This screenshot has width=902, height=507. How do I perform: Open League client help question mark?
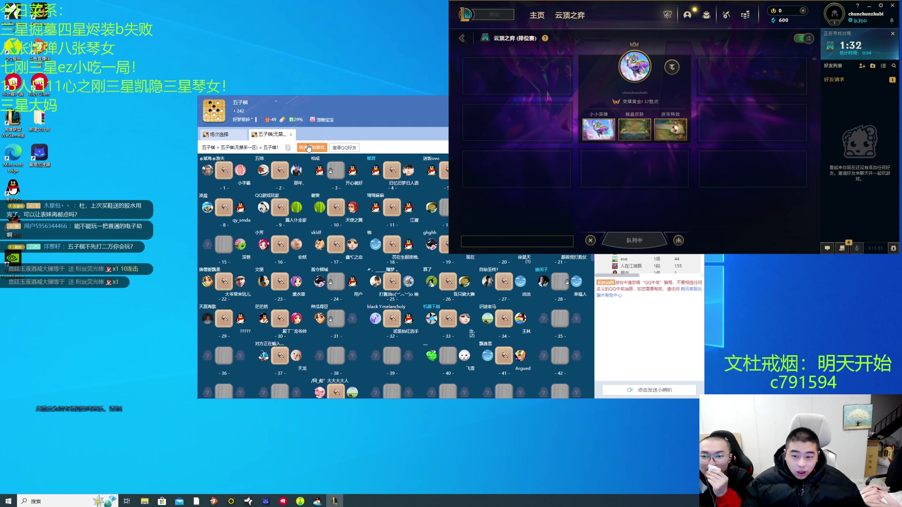point(858,5)
